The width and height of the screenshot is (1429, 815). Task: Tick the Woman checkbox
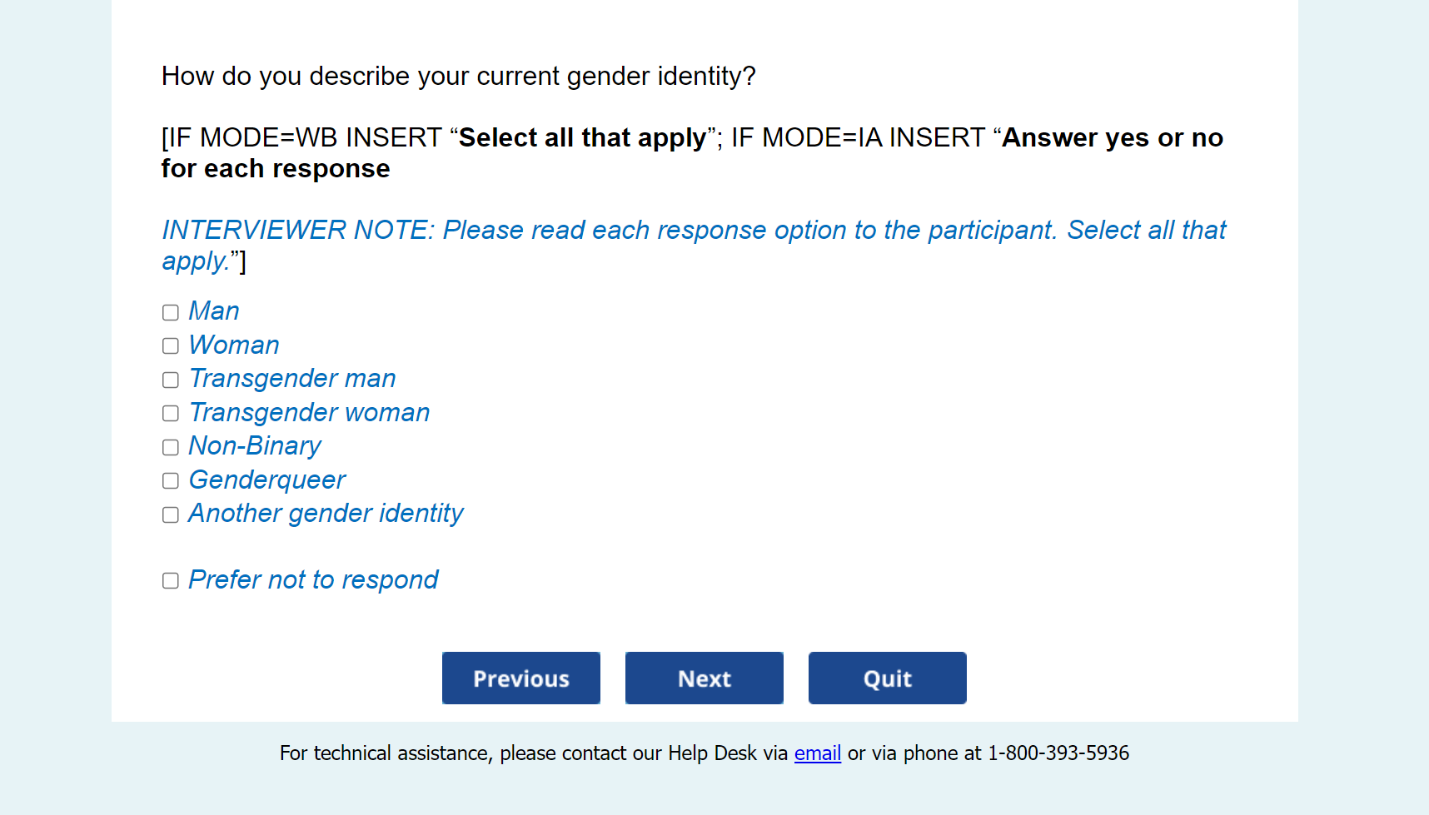click(x=171, y=346)
